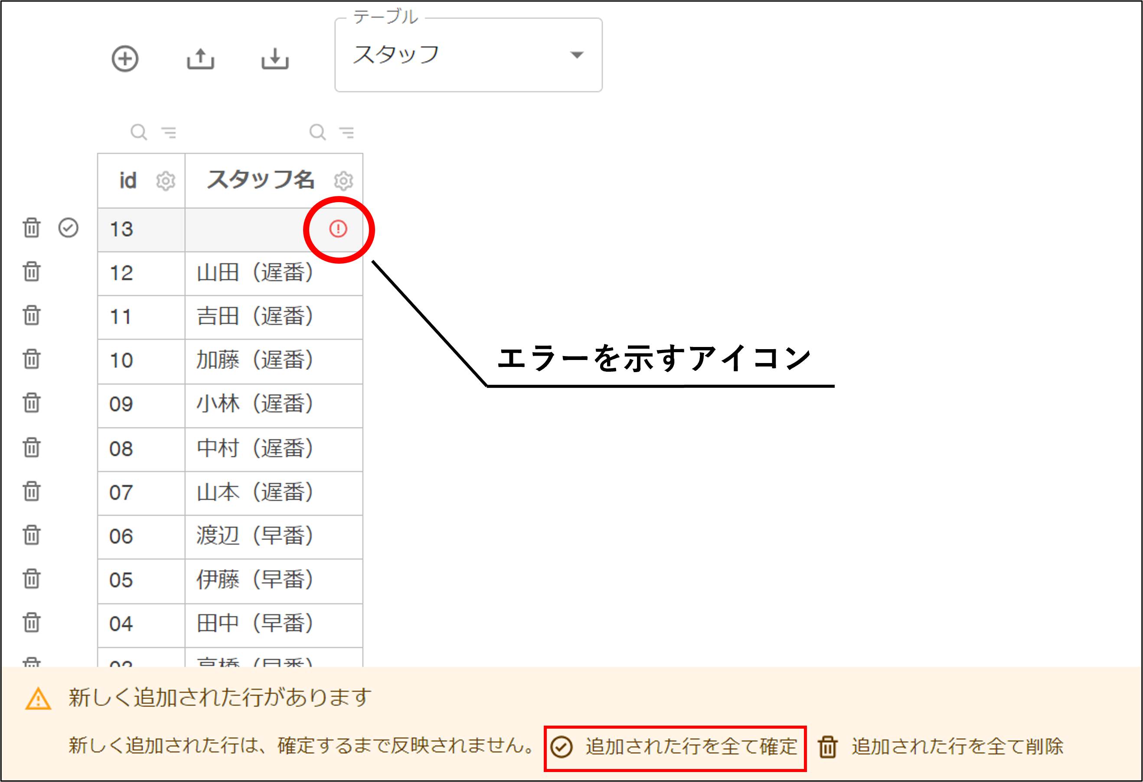The height and width of the screenshot is (782, 1143).
Task: Confirm row 13 with check-circle icon
Action: pyautogui.click(x=69, y=228)
